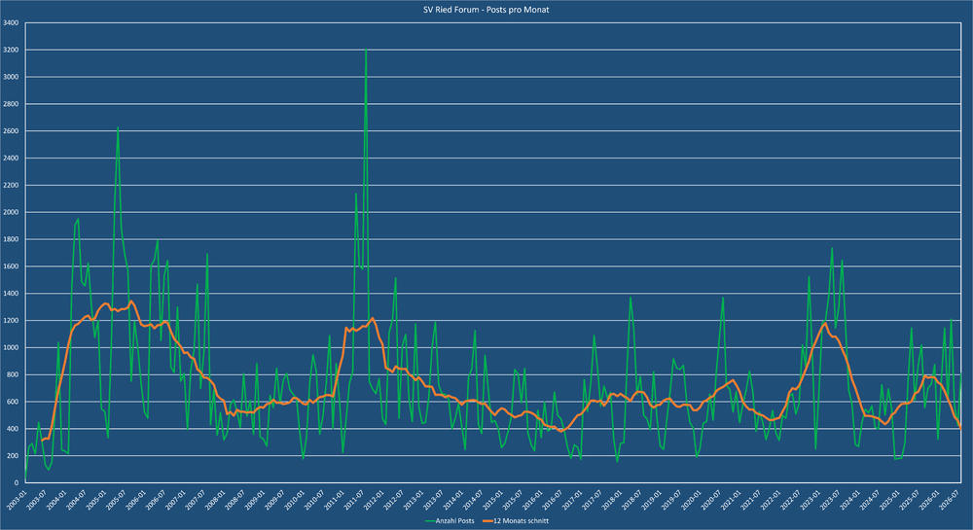Image resolution: width=973 pixels, height=530 pixels.
Task: Click the x-axis label 2010-01
Action: (295, 500)
